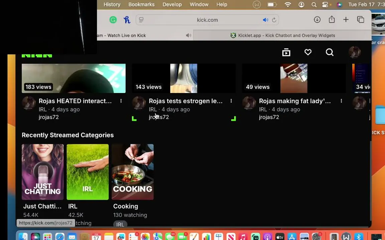Image resolution: width=385 pixels, height=240 pixels.
Task: Click avatar beside Rojas tests estrogen video
Action: [139, 103]
